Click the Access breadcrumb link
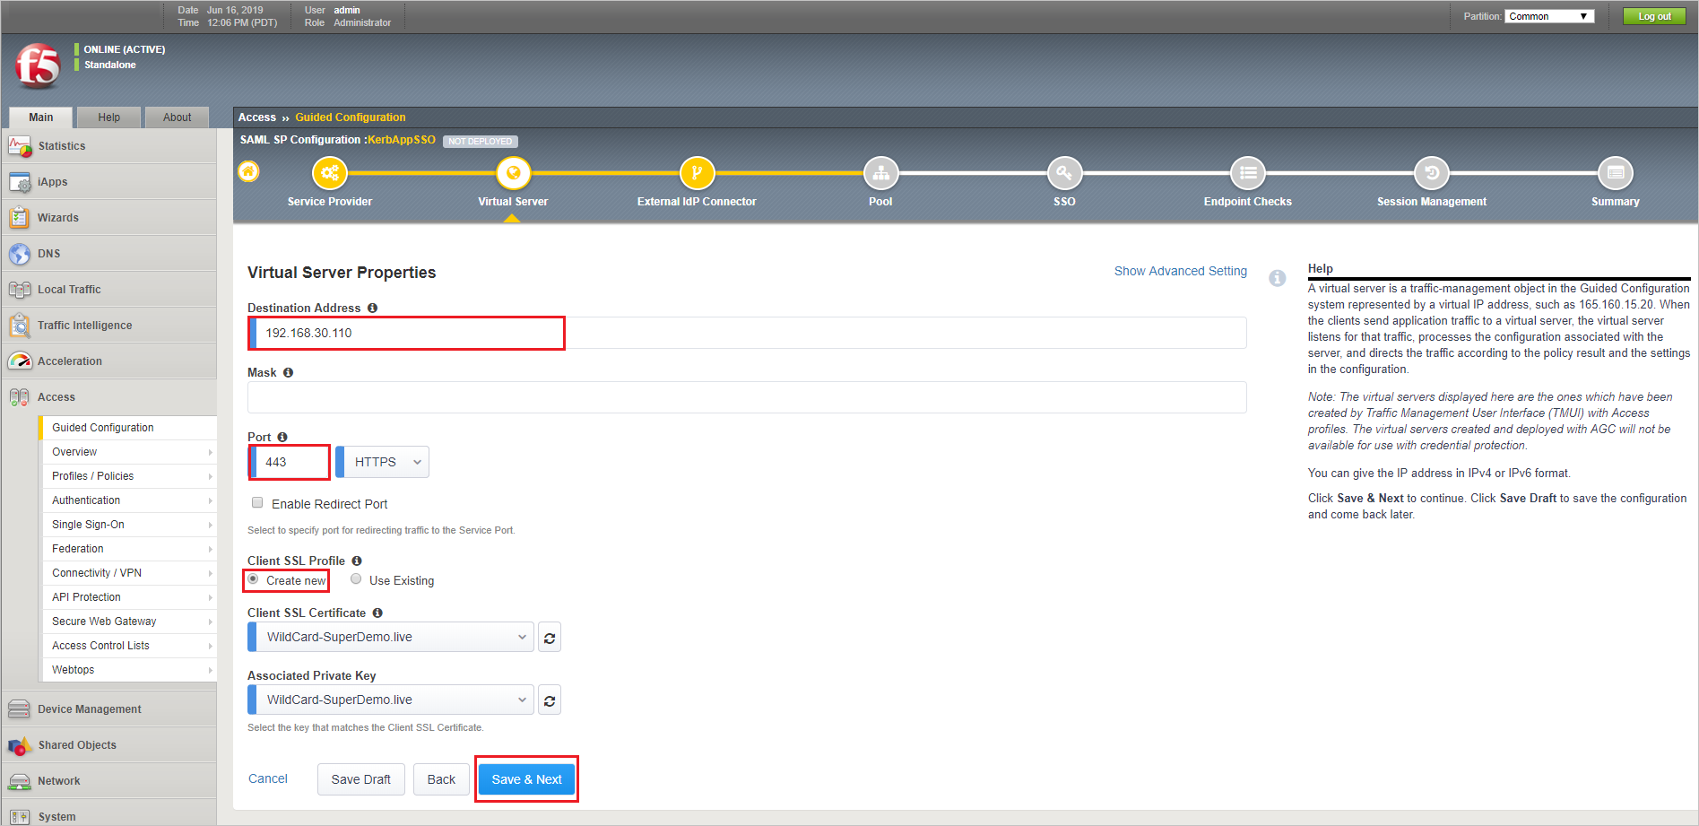1699x826 pixels. click(x=257, y=117)
